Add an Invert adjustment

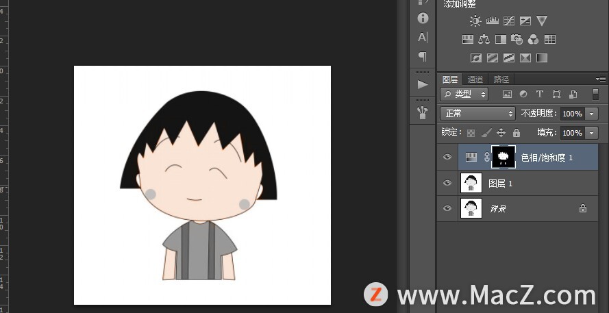coord(476,58)
